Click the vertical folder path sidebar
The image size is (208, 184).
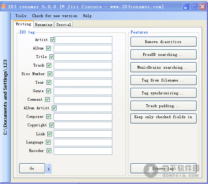point(5,97)
